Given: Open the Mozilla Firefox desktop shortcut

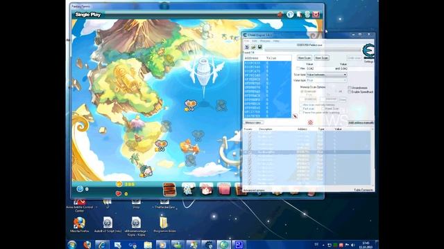Looking at the screenshot, I should click(x=80, y=225).
